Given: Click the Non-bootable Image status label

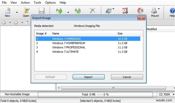Looking at the screenshot, I should tap(17, 94).
